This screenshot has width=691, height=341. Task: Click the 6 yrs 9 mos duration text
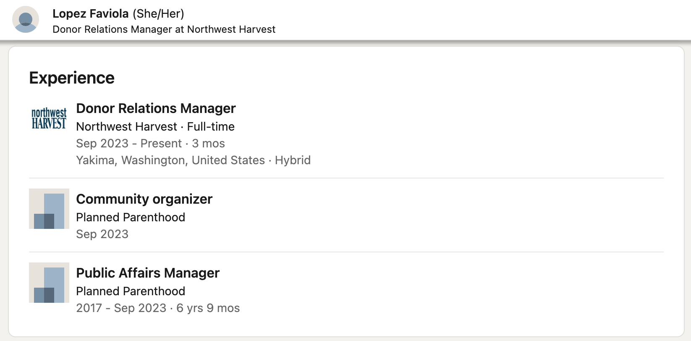(208, 308)
